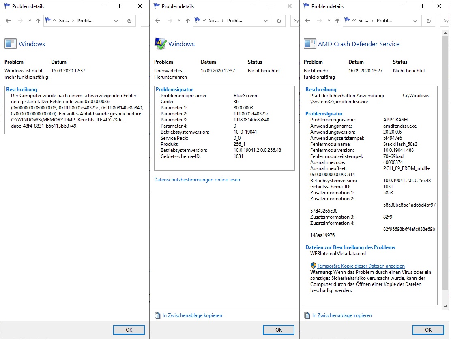Click 'In Zwischenablage kopieren' in middle window
Image resolution: width=451 pixels, height=341 pixels.
point(192,315)
